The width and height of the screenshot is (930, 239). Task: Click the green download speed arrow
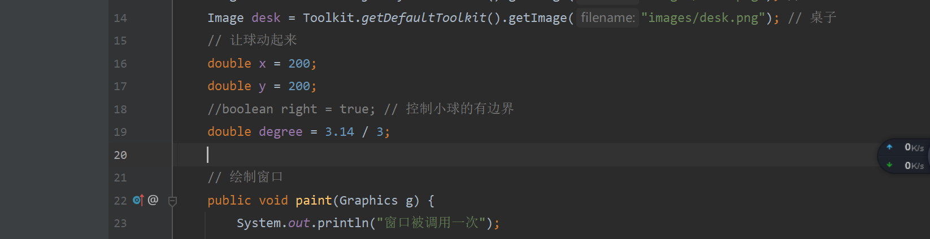tap(889, 165)
